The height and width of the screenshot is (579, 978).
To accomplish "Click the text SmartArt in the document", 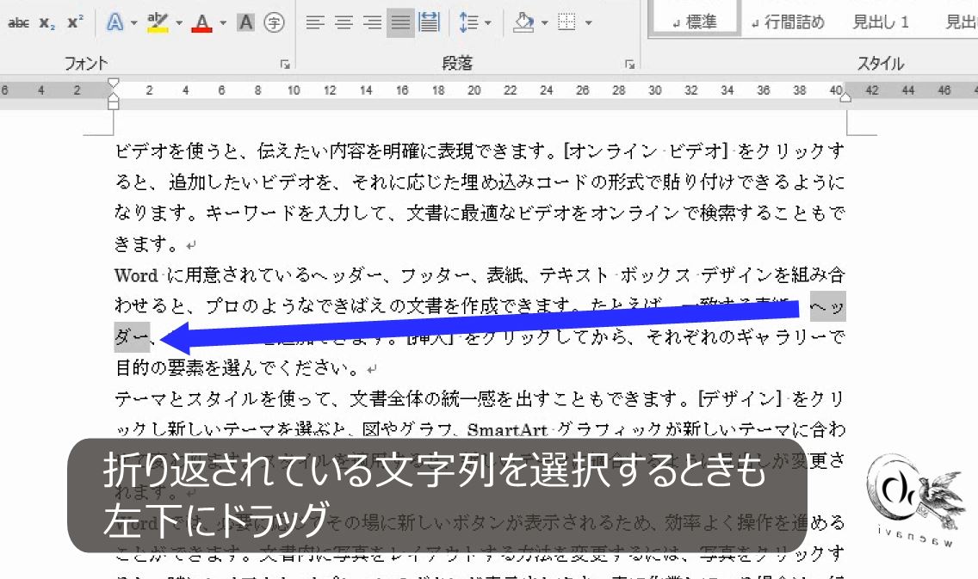I will pos(507,430).
